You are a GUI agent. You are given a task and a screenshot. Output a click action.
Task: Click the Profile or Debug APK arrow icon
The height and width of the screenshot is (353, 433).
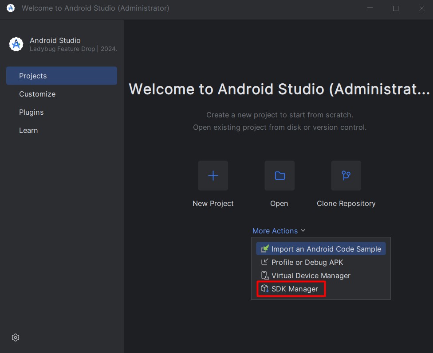pos(264,262)
